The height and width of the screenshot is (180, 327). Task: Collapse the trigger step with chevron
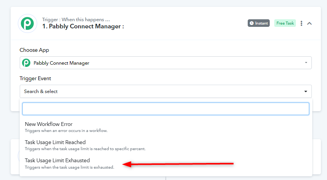click(x=310, y=23)
